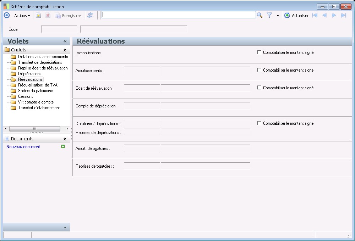Click the new record icon in the toolbar

coord(38,15)
